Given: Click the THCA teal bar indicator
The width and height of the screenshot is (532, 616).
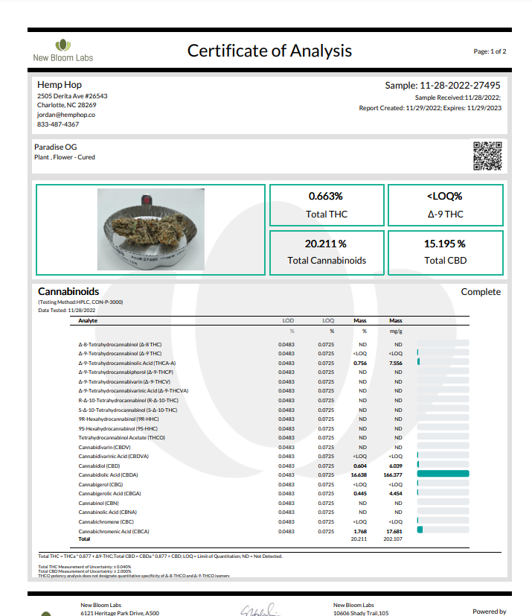Looking at the screenshot, I should (419, 361).
